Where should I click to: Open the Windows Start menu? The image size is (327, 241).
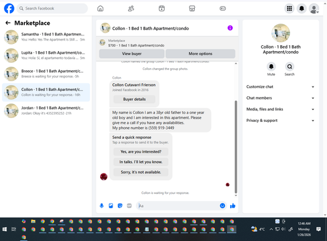(x=5, y=229)
